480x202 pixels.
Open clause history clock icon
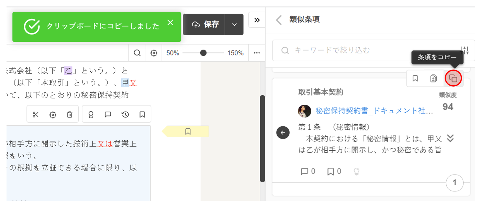[125, 115]
